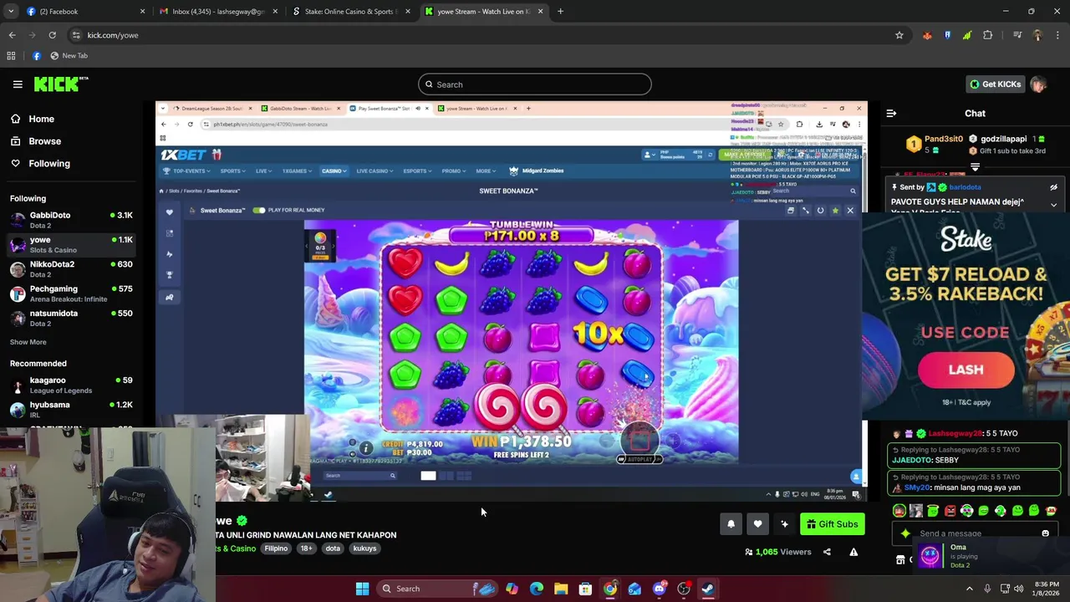Image resolution: width=1070 pixels, height=602 pixels.
Task: Open the New Tab bookmark
Action: tap(69, 56)
